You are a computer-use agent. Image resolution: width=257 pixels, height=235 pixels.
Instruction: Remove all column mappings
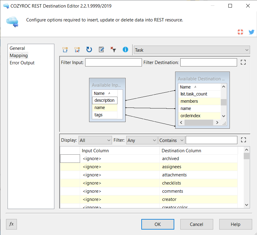click(x=77, y=49)
